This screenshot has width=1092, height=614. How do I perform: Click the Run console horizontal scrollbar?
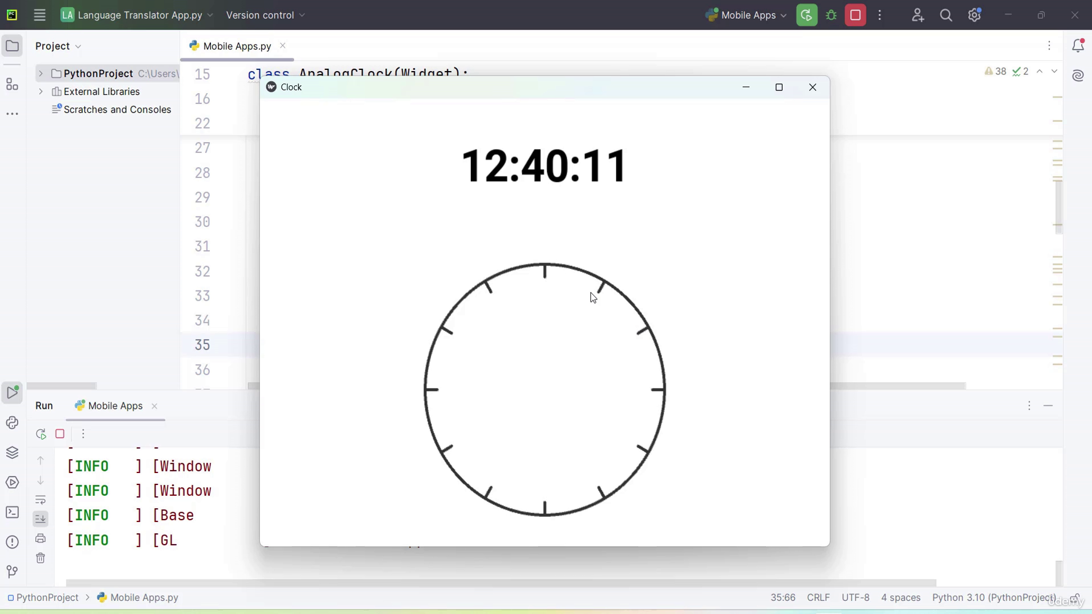point(500,583)
